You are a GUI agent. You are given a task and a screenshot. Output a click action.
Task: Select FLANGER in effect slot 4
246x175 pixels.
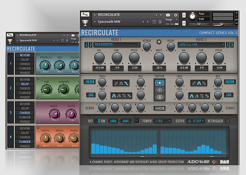[25, 142]
